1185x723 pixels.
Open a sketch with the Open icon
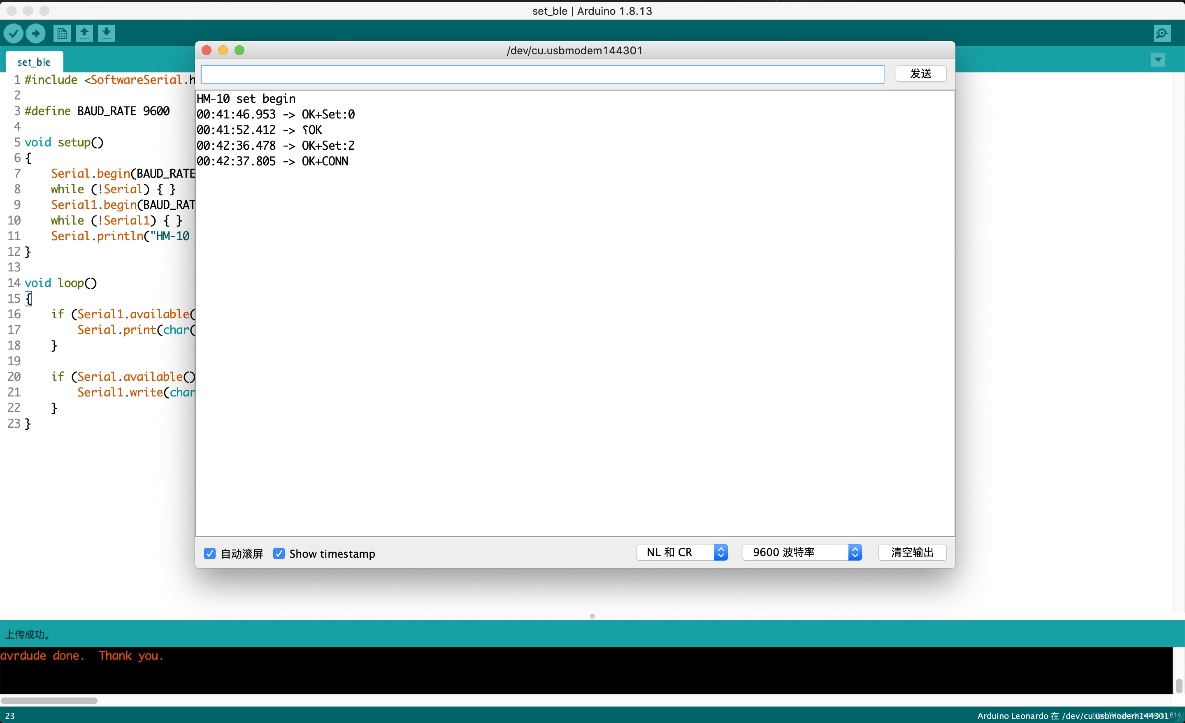(84, 33)
